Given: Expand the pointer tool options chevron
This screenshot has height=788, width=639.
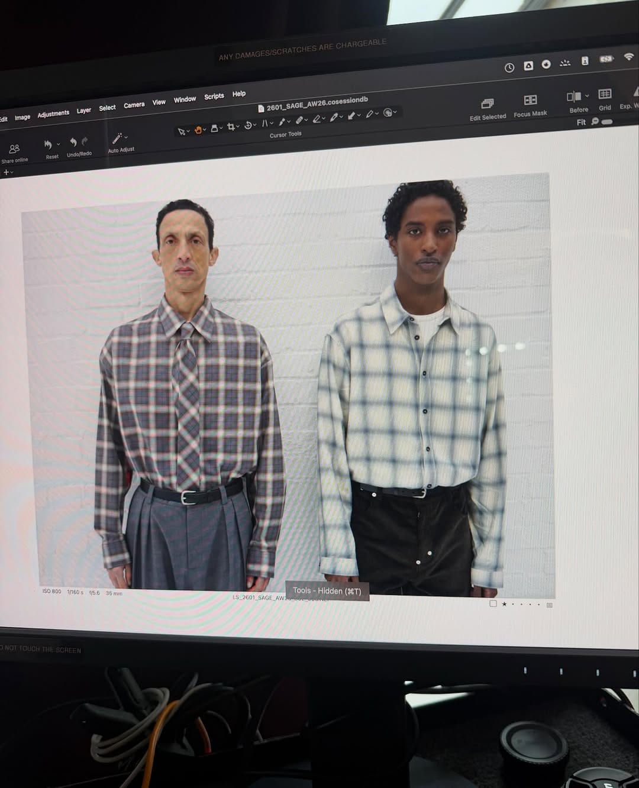Looking at the screenshot, I should click(x=188, y=131).
